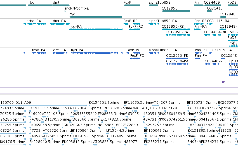Click the 'EK296257.5prime' EST label
This screenshot has height=146, width=238.
pos(159,125)
